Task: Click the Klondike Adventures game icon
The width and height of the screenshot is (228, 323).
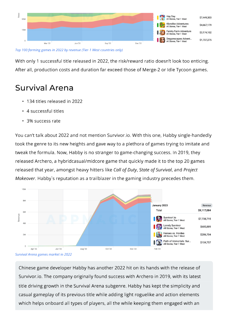Action: [x=162, y=25]
